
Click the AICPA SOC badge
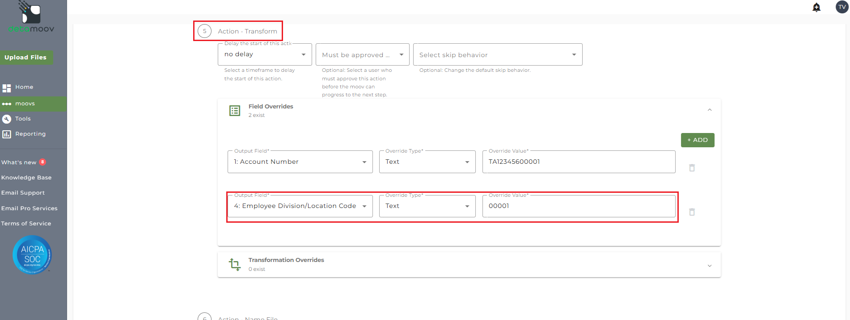click(32, 254)
